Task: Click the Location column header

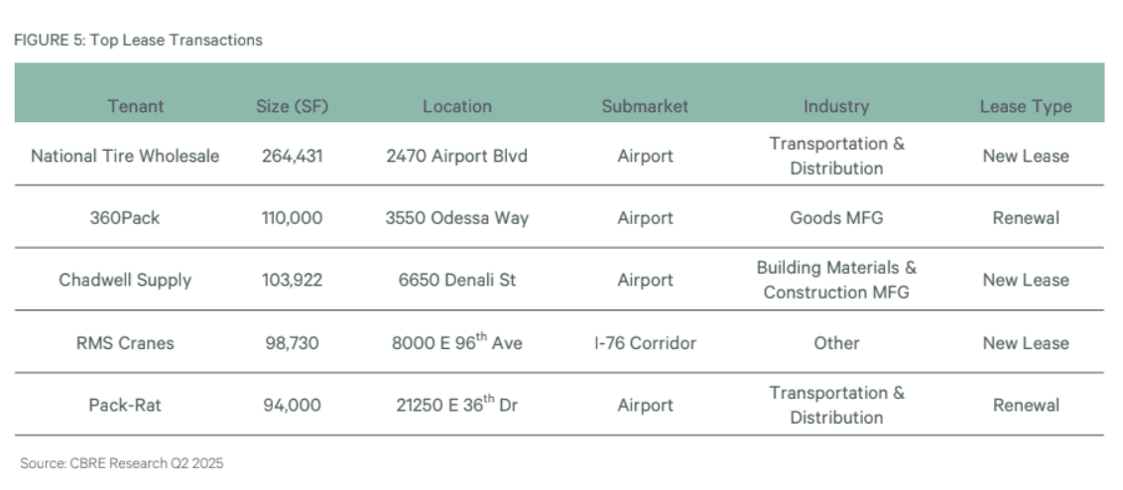Action: coord(457,107)
